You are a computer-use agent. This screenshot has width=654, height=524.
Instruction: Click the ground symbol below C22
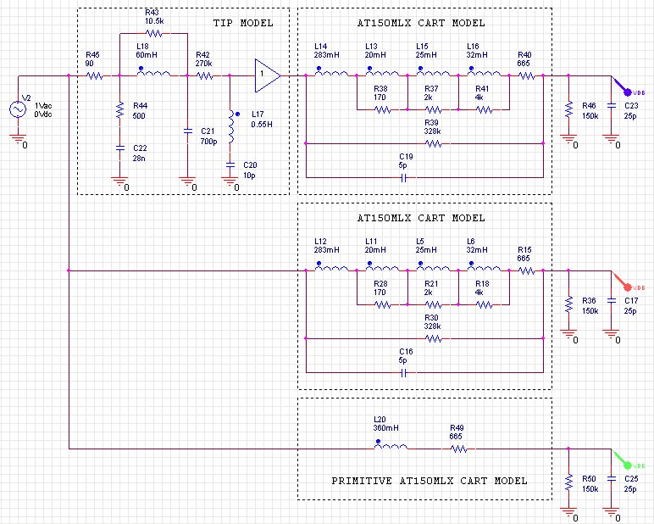point(119,181)
